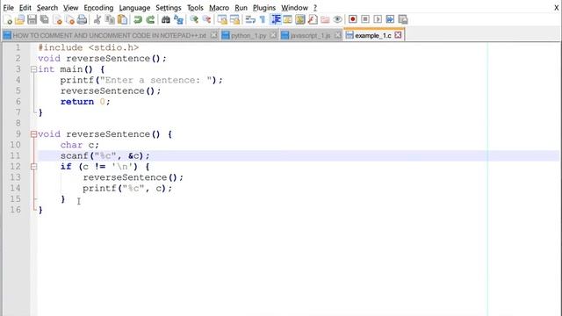Screen dimensions: 562x316
Task: Create a new file with New icon
Action: tap(8, 19)
